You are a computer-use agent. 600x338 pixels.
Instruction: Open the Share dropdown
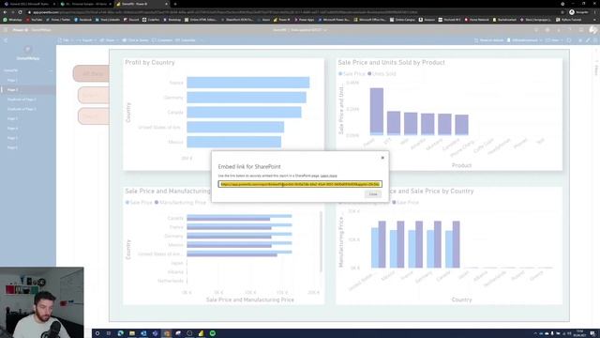[x=110, y=40]
